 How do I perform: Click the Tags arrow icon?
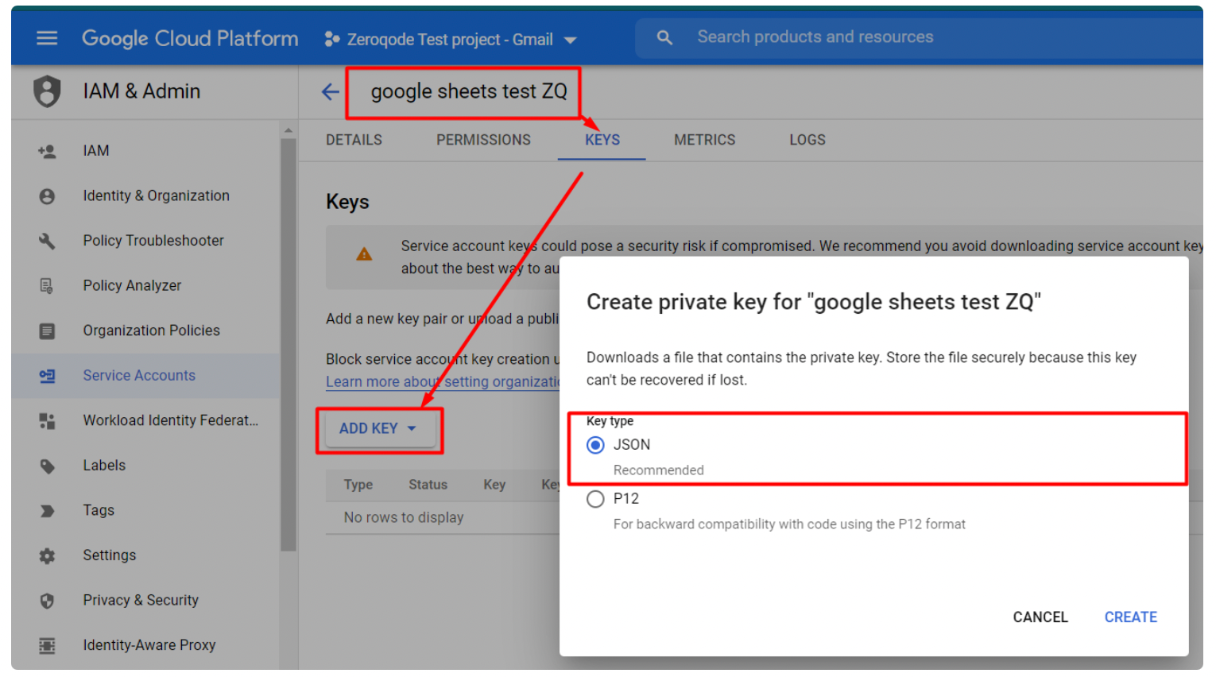(x=47, y=511)
